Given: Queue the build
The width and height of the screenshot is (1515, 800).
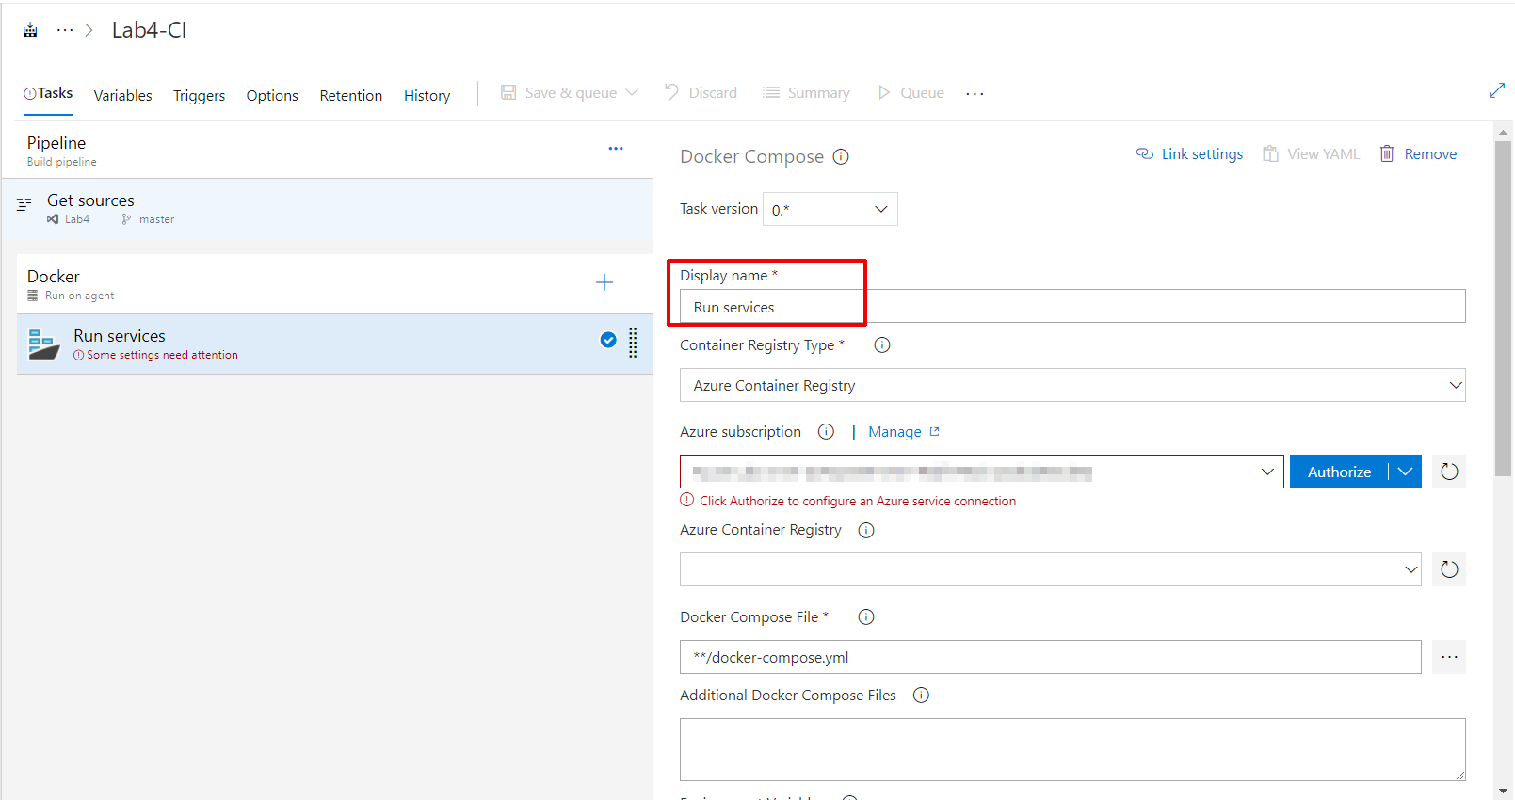Looking at the screenshot, I should tap(911, 92).
